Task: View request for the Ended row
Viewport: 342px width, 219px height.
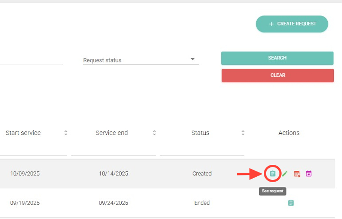Action: pyautogui.click(x=291, y=203)
